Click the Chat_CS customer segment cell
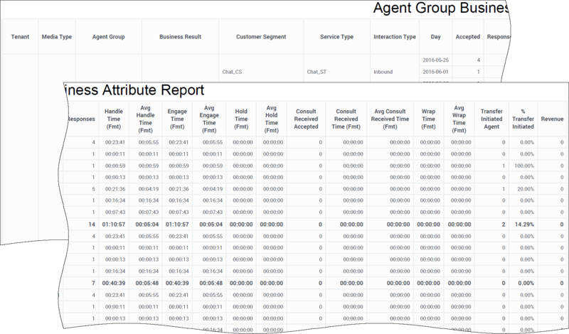Screen dimensions: 569x334 coord(234,72)
